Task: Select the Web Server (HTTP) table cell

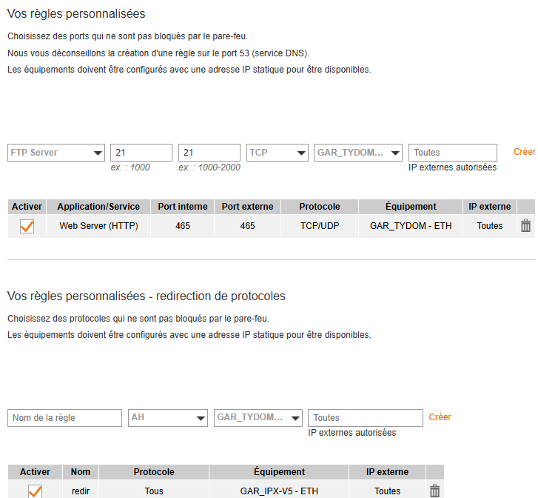Action: [98, 226]
